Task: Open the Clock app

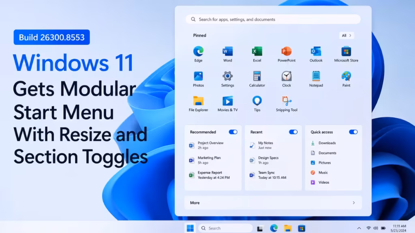Action: click(287, 79)
